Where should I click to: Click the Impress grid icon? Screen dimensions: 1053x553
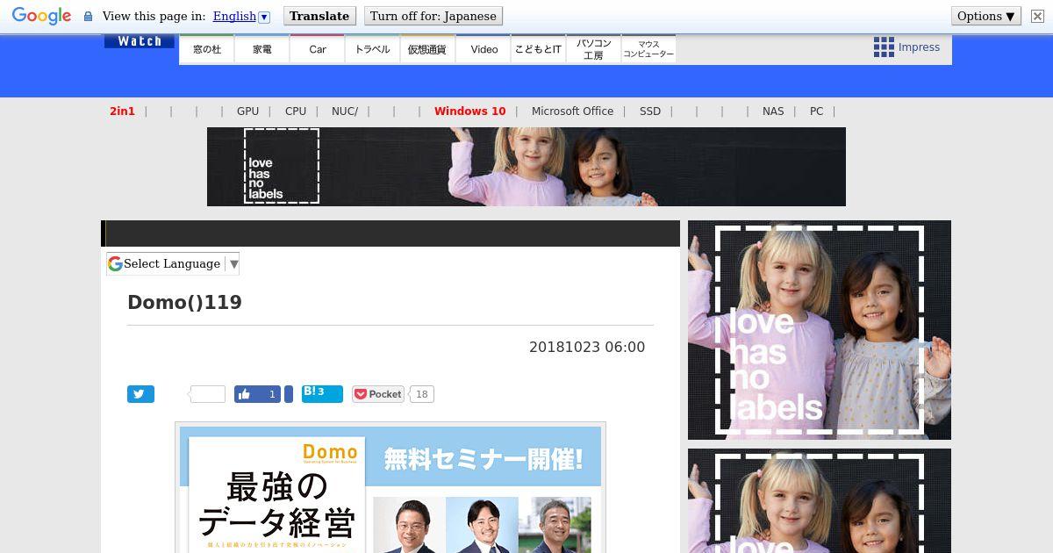coord(884,47)
